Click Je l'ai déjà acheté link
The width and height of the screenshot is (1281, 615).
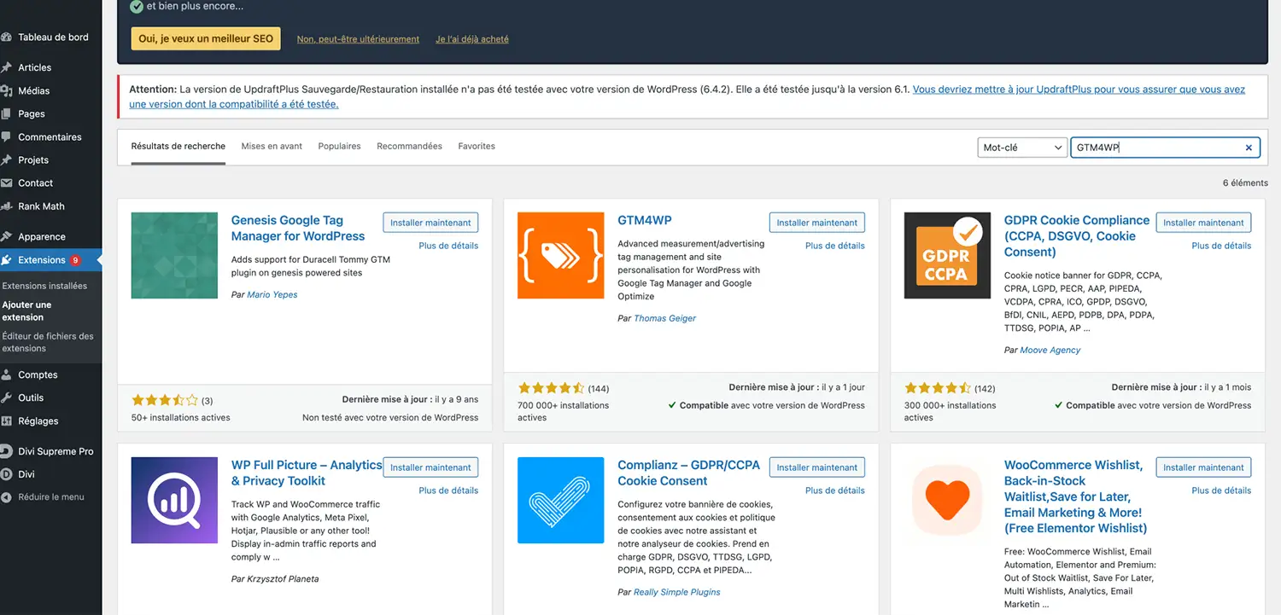(472, 39)
